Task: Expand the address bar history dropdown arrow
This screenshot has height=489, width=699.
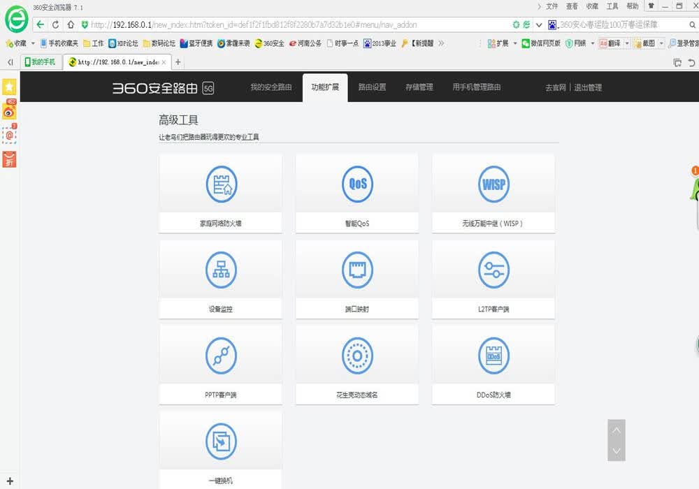Action: click(538, 25)
